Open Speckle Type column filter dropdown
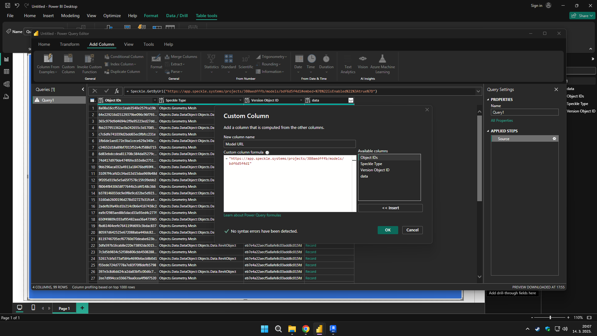597x336 pixels. coord(240,100)
